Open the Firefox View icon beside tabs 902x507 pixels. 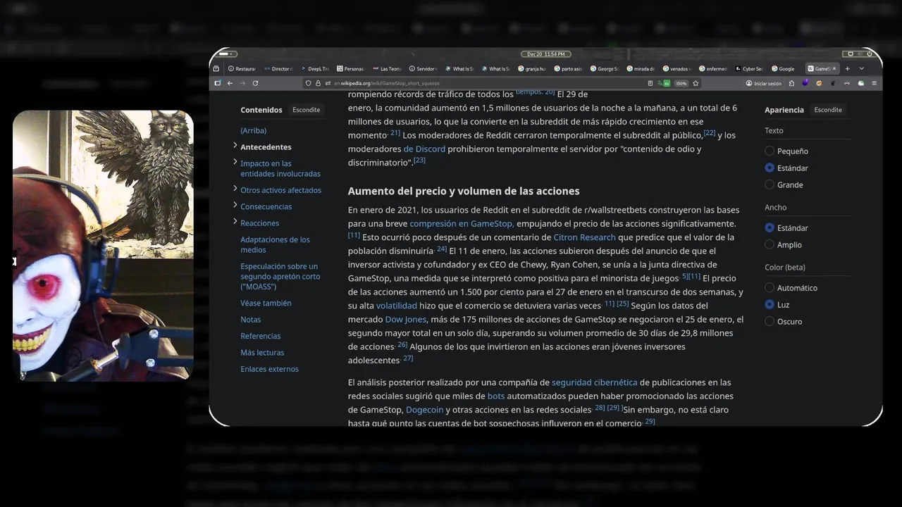coord(218,69)
